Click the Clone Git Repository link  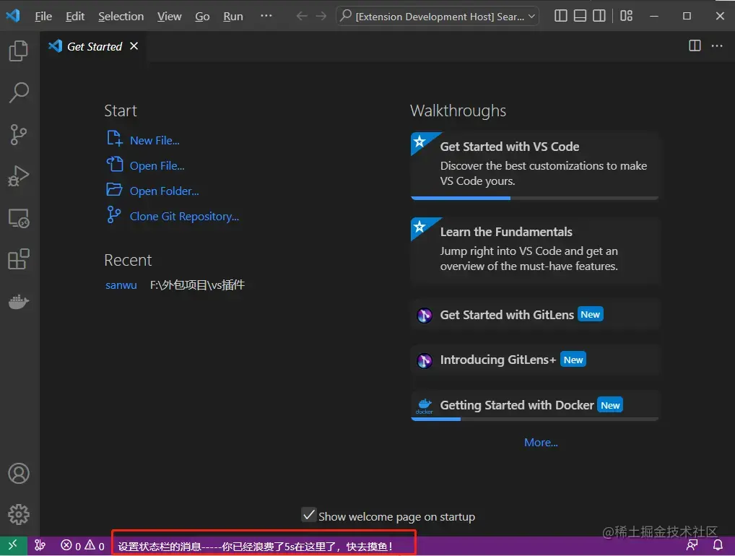[x=184, y=217]
